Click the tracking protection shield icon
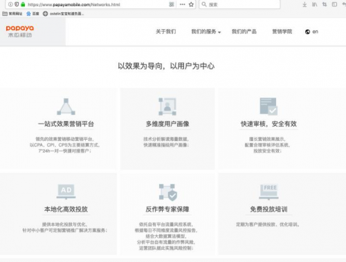Image resolution: width=346 pixels, height=262 pixels. pos(17,4)
